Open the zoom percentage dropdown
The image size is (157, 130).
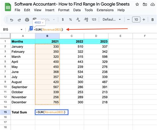coord(48,20)
